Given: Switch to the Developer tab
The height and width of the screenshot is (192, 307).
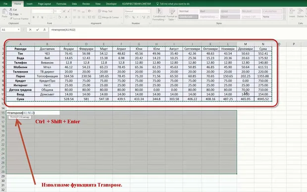Looking at the screenshot, I should coord(111,4).
